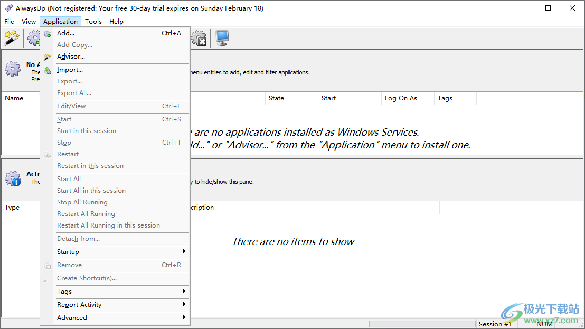Screen dimensions: 585x329
Task: Click the Advisor wand toolbar icon
Action: tap(12, 37)
